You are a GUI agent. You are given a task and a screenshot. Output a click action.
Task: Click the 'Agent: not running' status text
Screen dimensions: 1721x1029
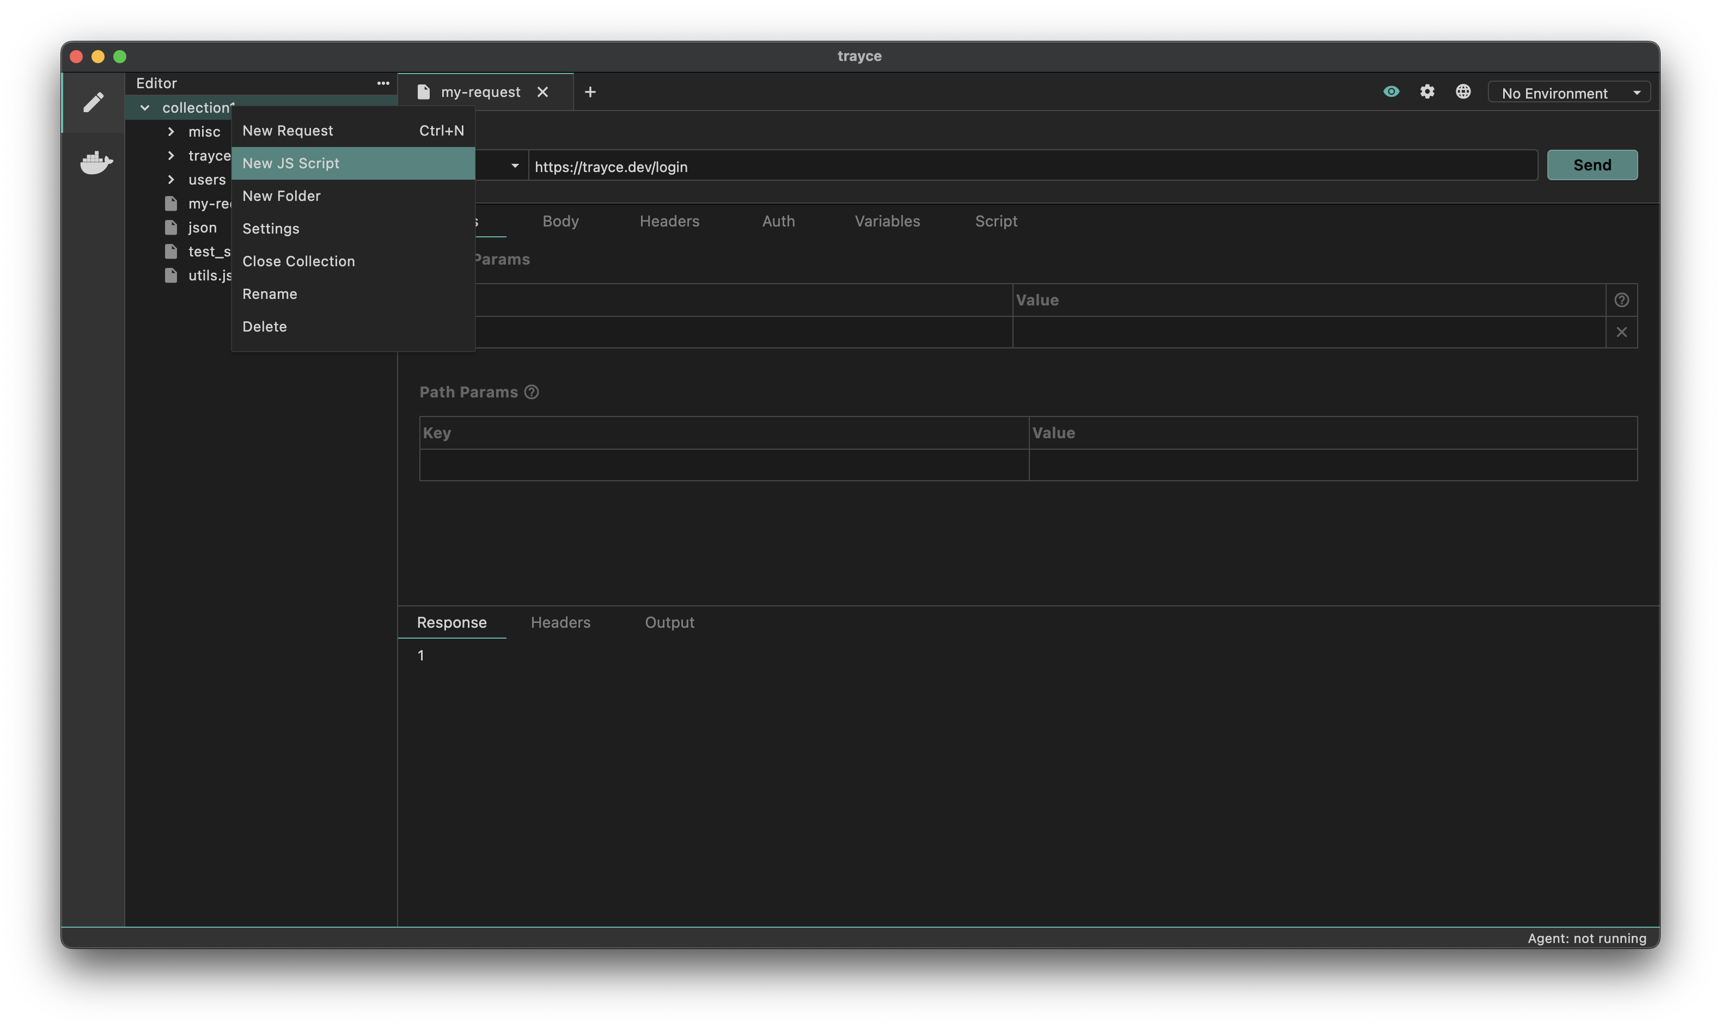[x=1586, y=938]
